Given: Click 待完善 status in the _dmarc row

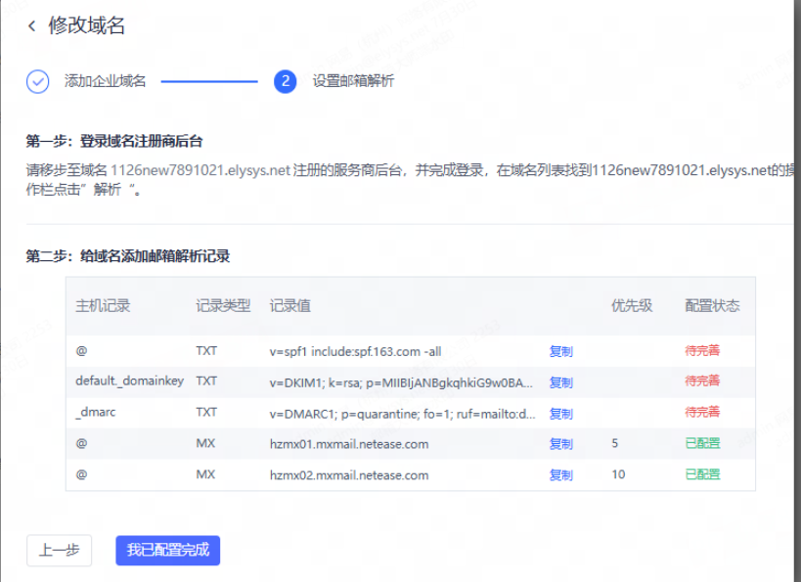Looking at the screenshot, I should pyautogui.click(x=702, y=412).
